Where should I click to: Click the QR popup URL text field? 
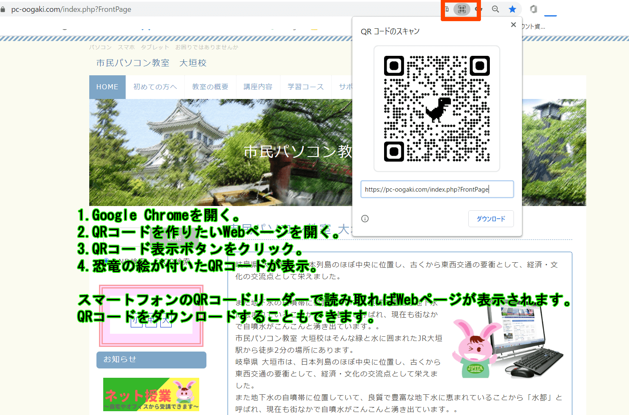(437, 190)
